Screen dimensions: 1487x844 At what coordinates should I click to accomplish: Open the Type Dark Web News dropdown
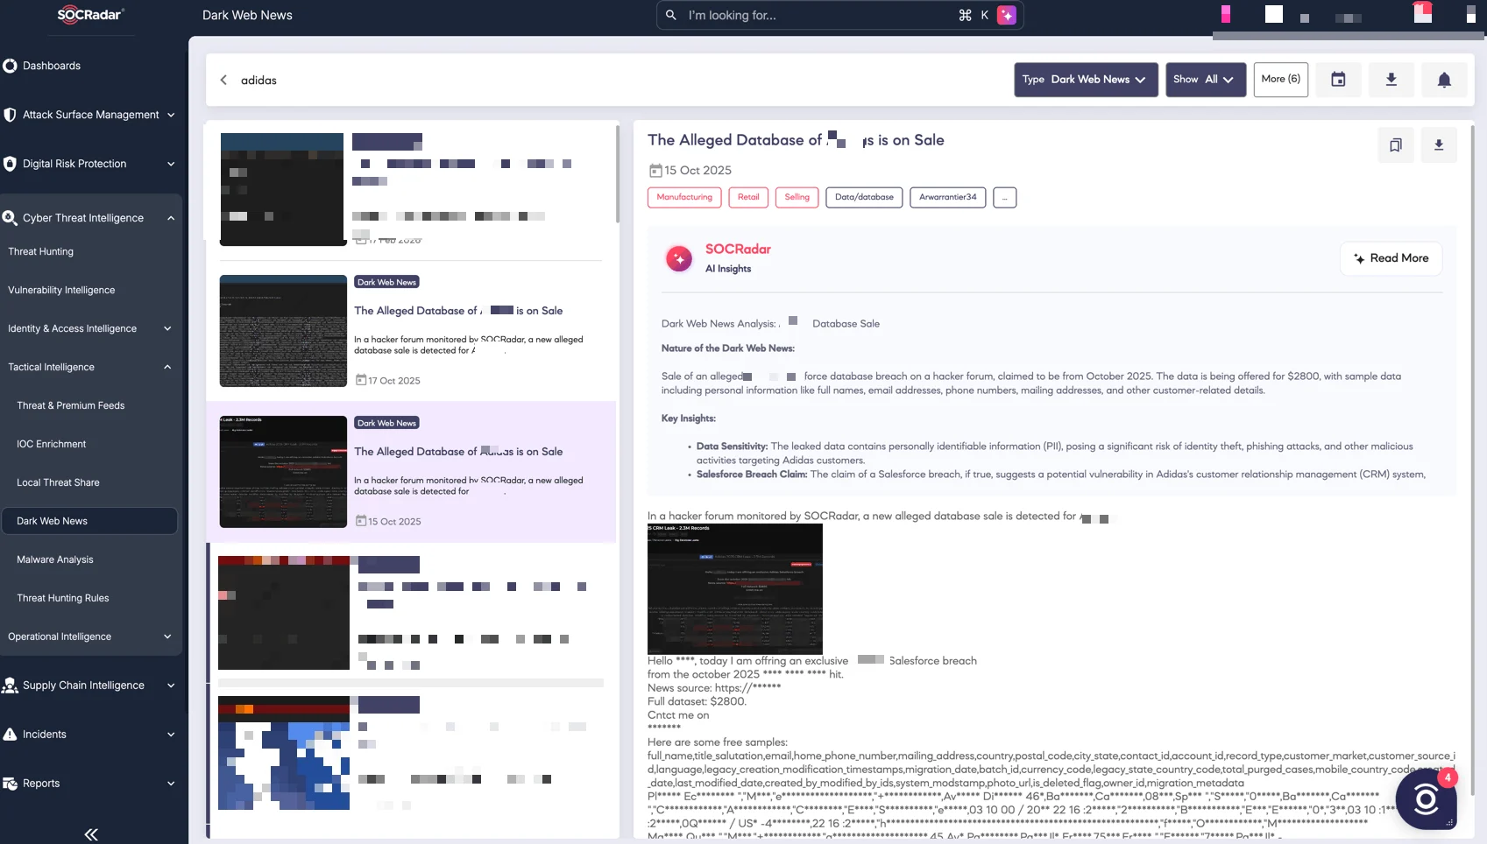pyautogui.click(x=1086, y=80)
